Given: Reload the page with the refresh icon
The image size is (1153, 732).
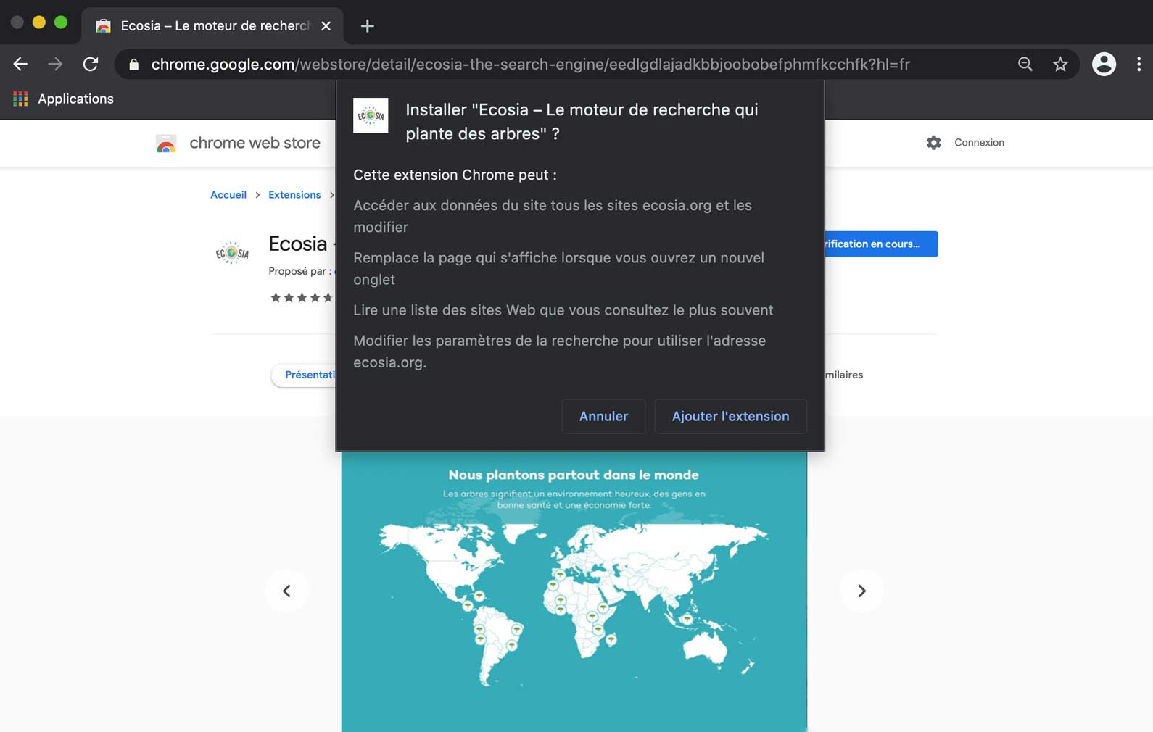Looking at the screenshot, I should (x=91, y=64).
